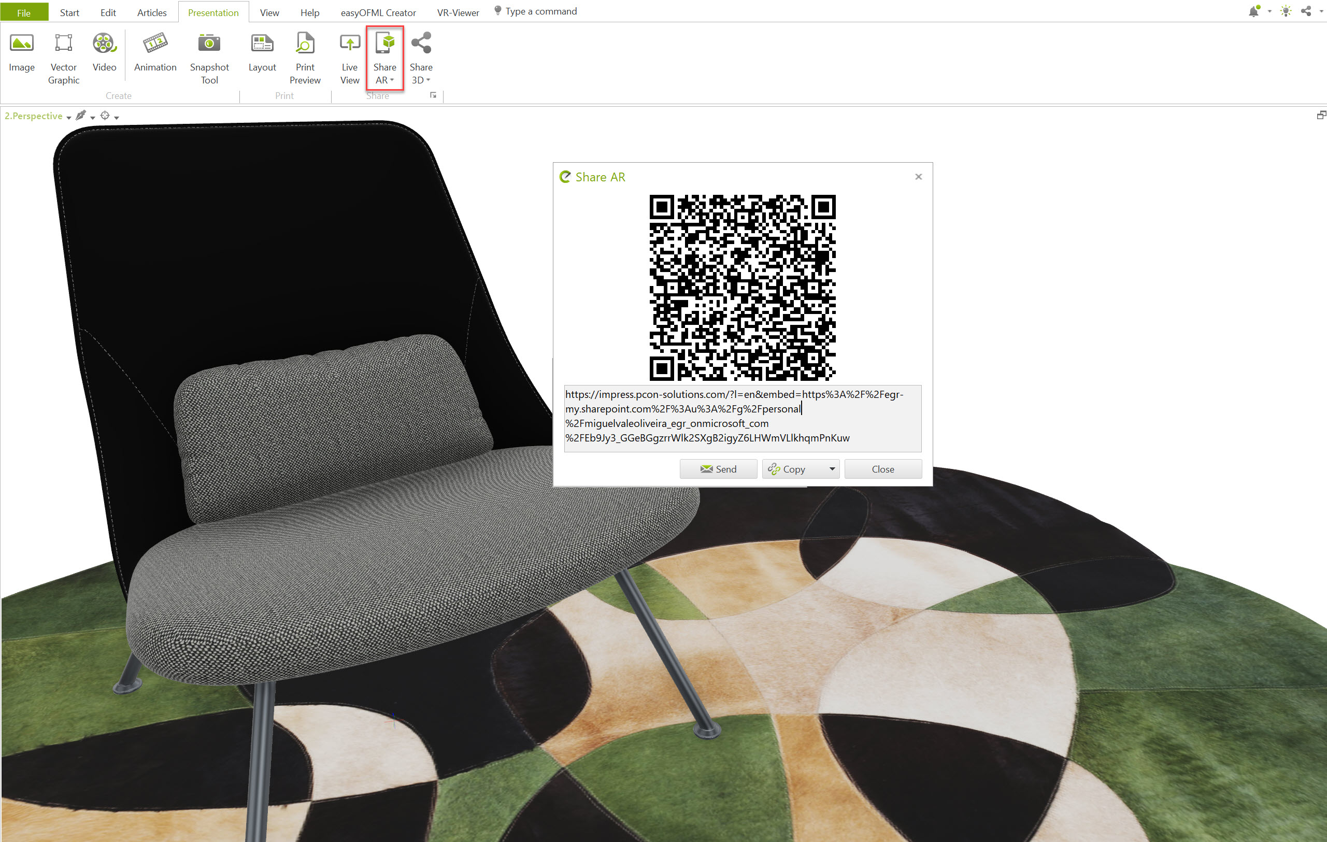
Task: Click the Send button
Action: [x=718, y=469]
